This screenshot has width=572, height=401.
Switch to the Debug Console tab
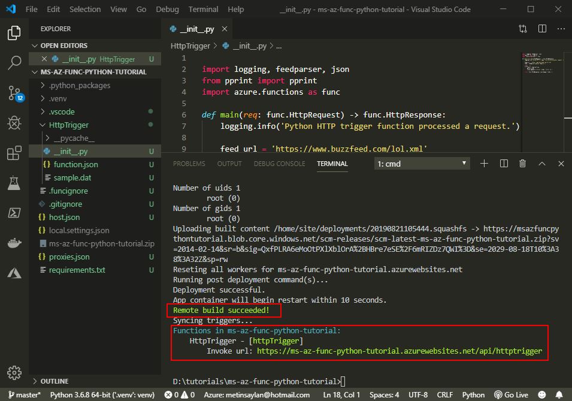(x=280, y=164)
